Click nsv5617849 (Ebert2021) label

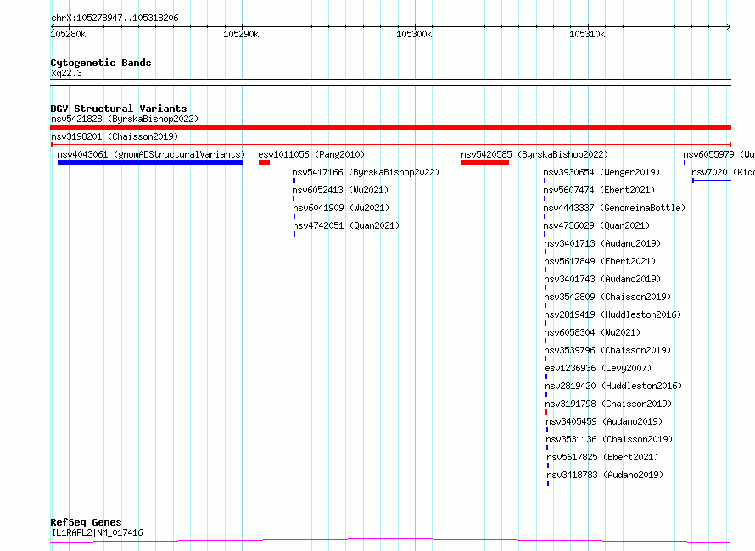click(x=600, y=261)
